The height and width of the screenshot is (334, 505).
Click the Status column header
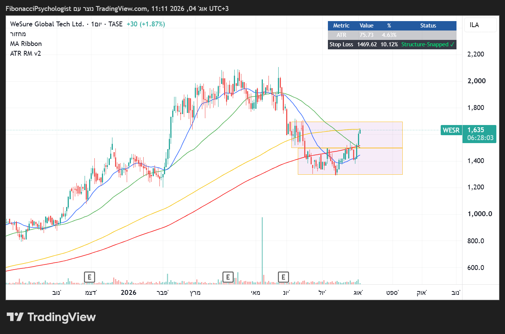[428, 26]
